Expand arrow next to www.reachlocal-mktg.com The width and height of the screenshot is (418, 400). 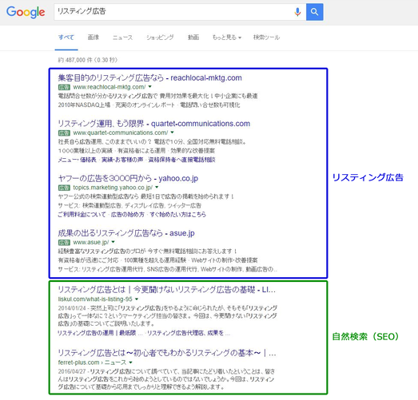149,86
